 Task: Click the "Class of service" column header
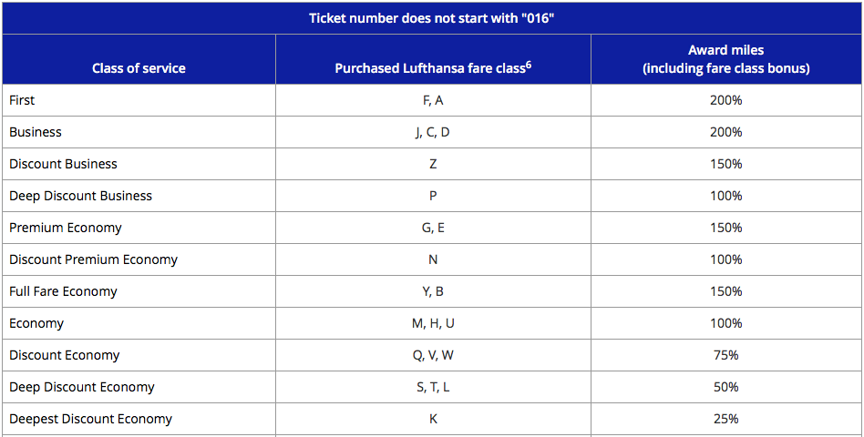pyautogui.click(x=139, y=68)
